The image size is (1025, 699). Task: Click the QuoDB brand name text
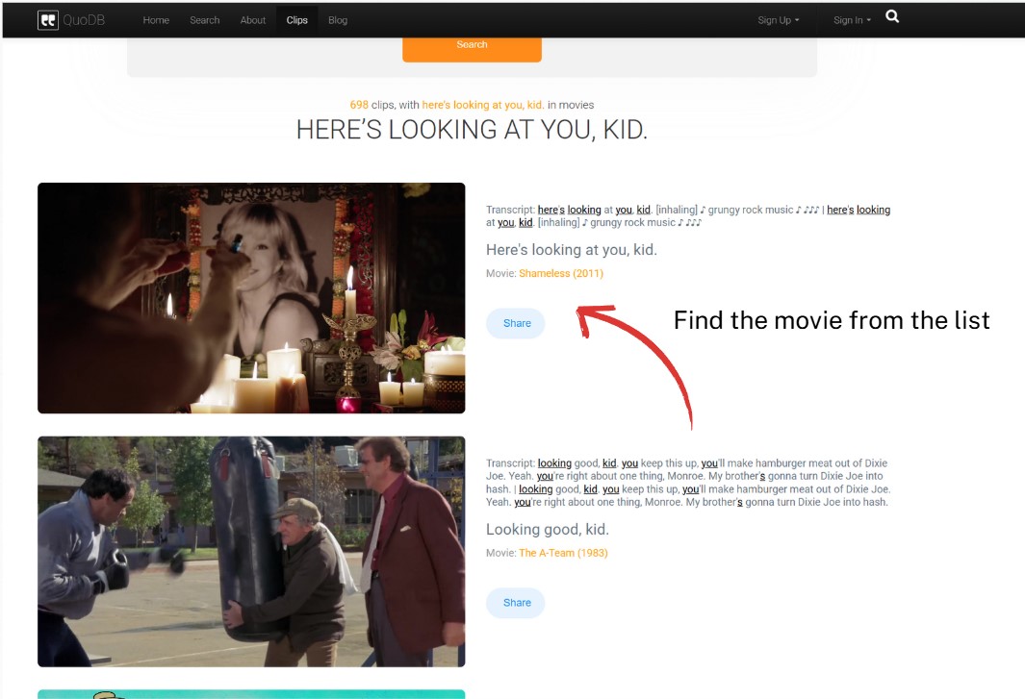[84, 20]
